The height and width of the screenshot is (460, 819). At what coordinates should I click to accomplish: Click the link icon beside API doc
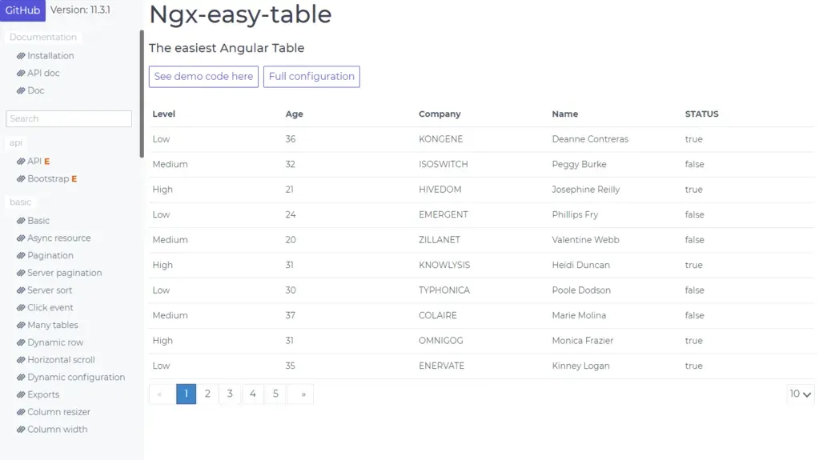coord(21,73)
